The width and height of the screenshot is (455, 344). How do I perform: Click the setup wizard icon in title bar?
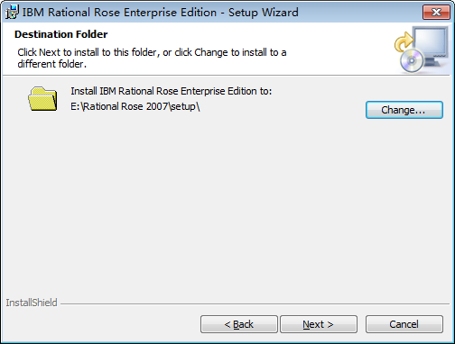click(12, 12)
